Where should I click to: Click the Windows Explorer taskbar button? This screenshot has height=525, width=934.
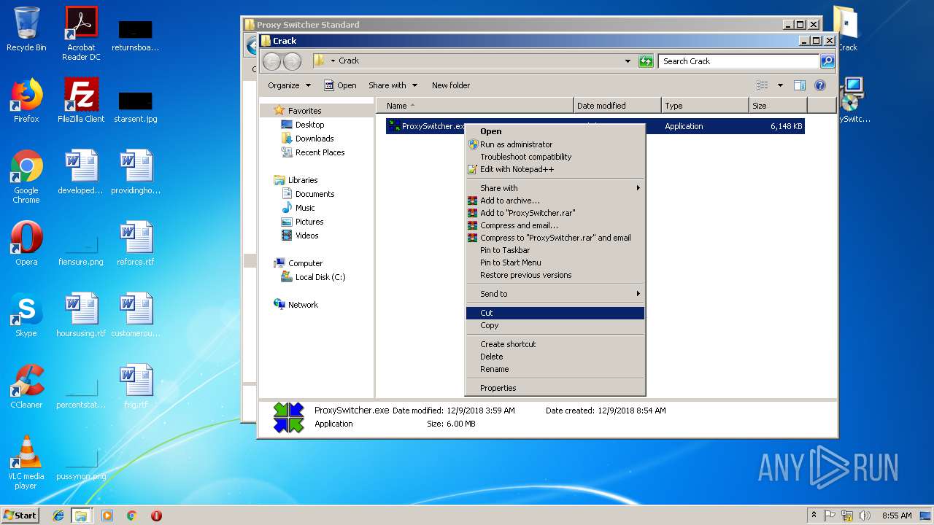click(81, 516)
